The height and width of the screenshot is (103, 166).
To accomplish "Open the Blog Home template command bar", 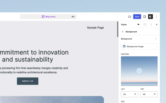I will pyautogui.click(x=48, y=17).
